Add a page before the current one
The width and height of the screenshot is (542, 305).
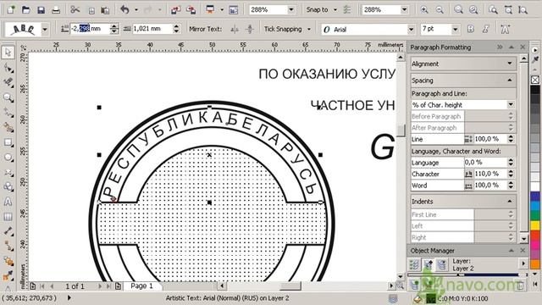coord(32,286)
